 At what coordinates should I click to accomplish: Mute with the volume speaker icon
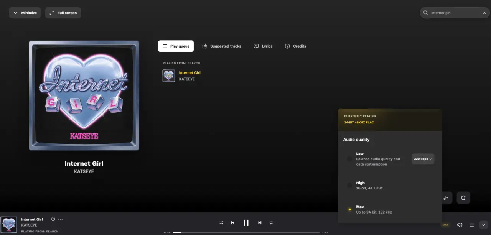click(x=460, y=225)
